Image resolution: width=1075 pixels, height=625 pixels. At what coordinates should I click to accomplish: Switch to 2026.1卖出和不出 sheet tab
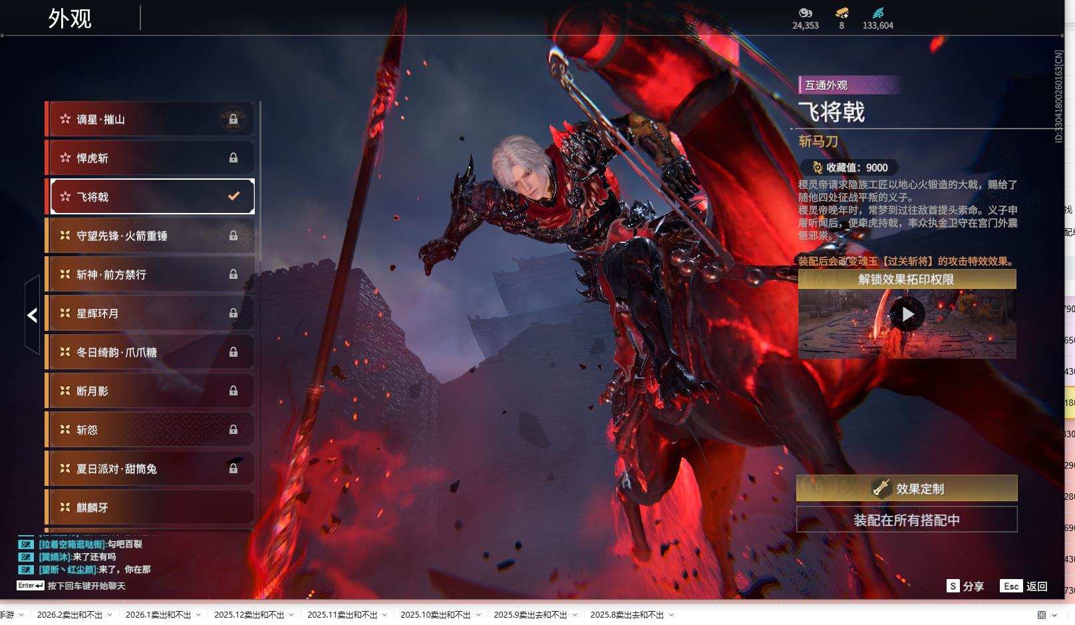click(x=158, y=615)
